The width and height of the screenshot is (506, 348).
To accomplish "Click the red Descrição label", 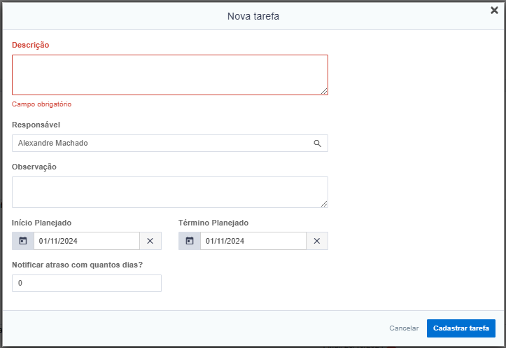I will click(x=30, y=45).
